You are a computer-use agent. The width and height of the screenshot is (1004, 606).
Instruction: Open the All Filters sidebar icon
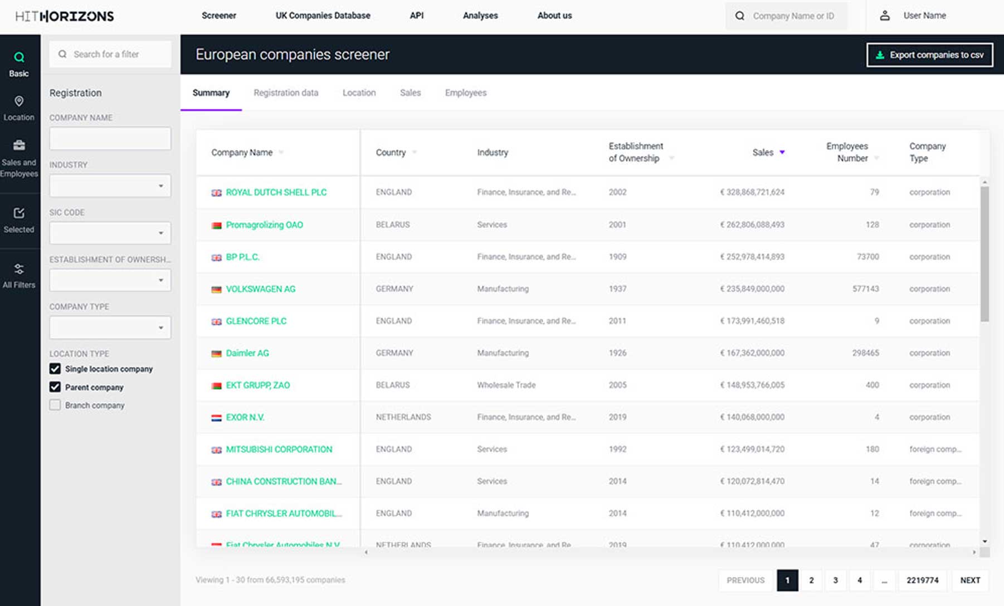pos(19,269)
